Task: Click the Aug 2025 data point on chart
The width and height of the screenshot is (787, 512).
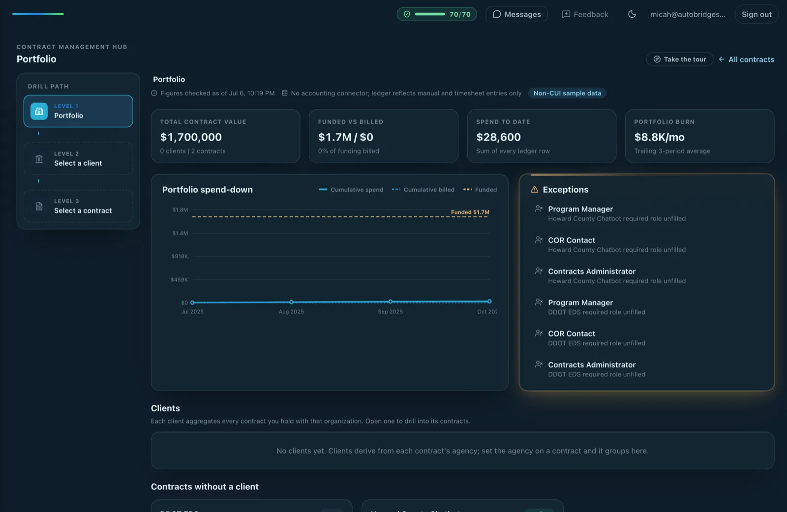Action: coord(291,302)
